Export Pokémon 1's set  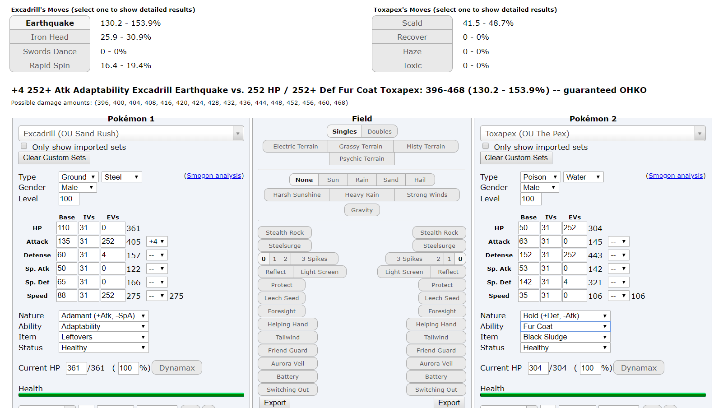275,403
